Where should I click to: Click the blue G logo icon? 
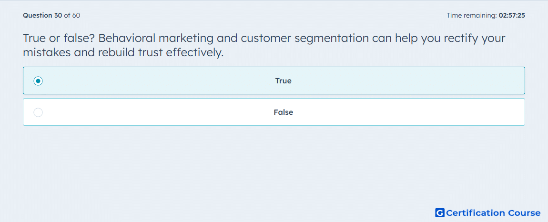440,212
